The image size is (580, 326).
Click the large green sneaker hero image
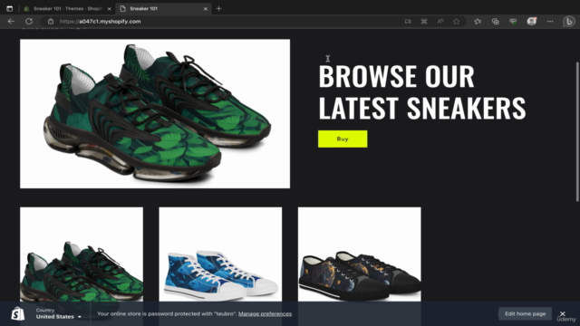click(155, 114)
